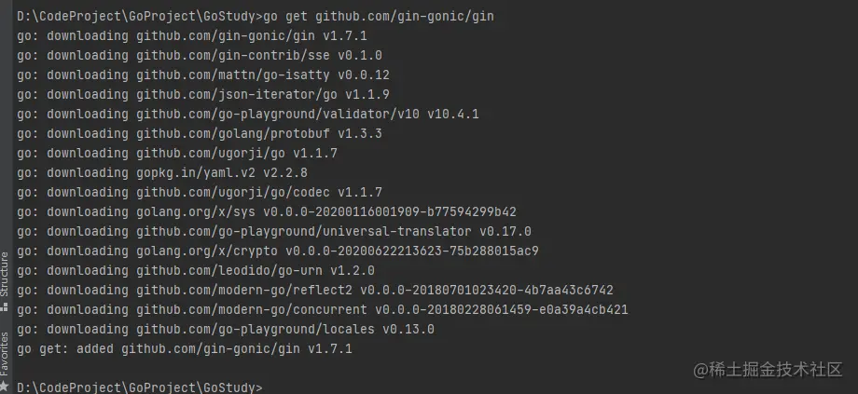Image resolution: width=858 pixels, height=394 pixels.
Task: Click the golang.org/x/sys package path
Action: (196, 212)
